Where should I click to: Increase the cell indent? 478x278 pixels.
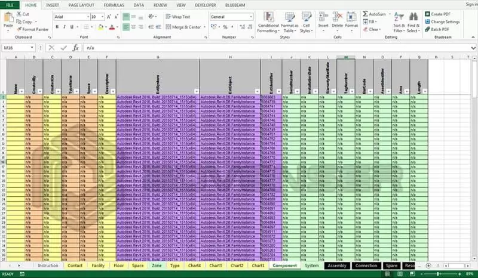(158, 27)
